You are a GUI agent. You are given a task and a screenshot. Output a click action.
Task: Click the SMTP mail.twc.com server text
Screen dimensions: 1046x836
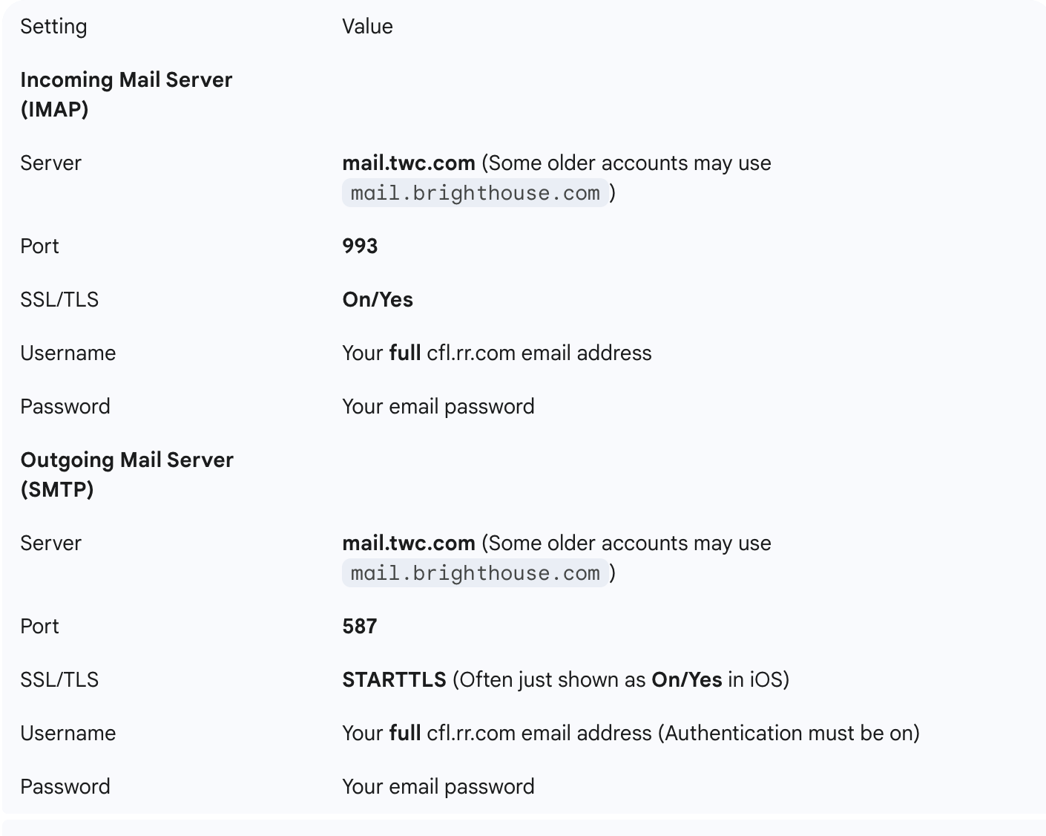pos(409,543)
